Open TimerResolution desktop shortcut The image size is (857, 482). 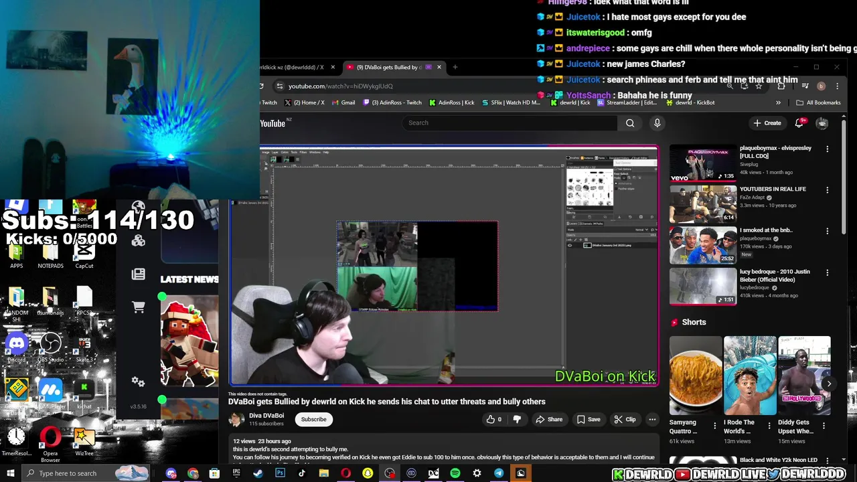click(16, 442)
